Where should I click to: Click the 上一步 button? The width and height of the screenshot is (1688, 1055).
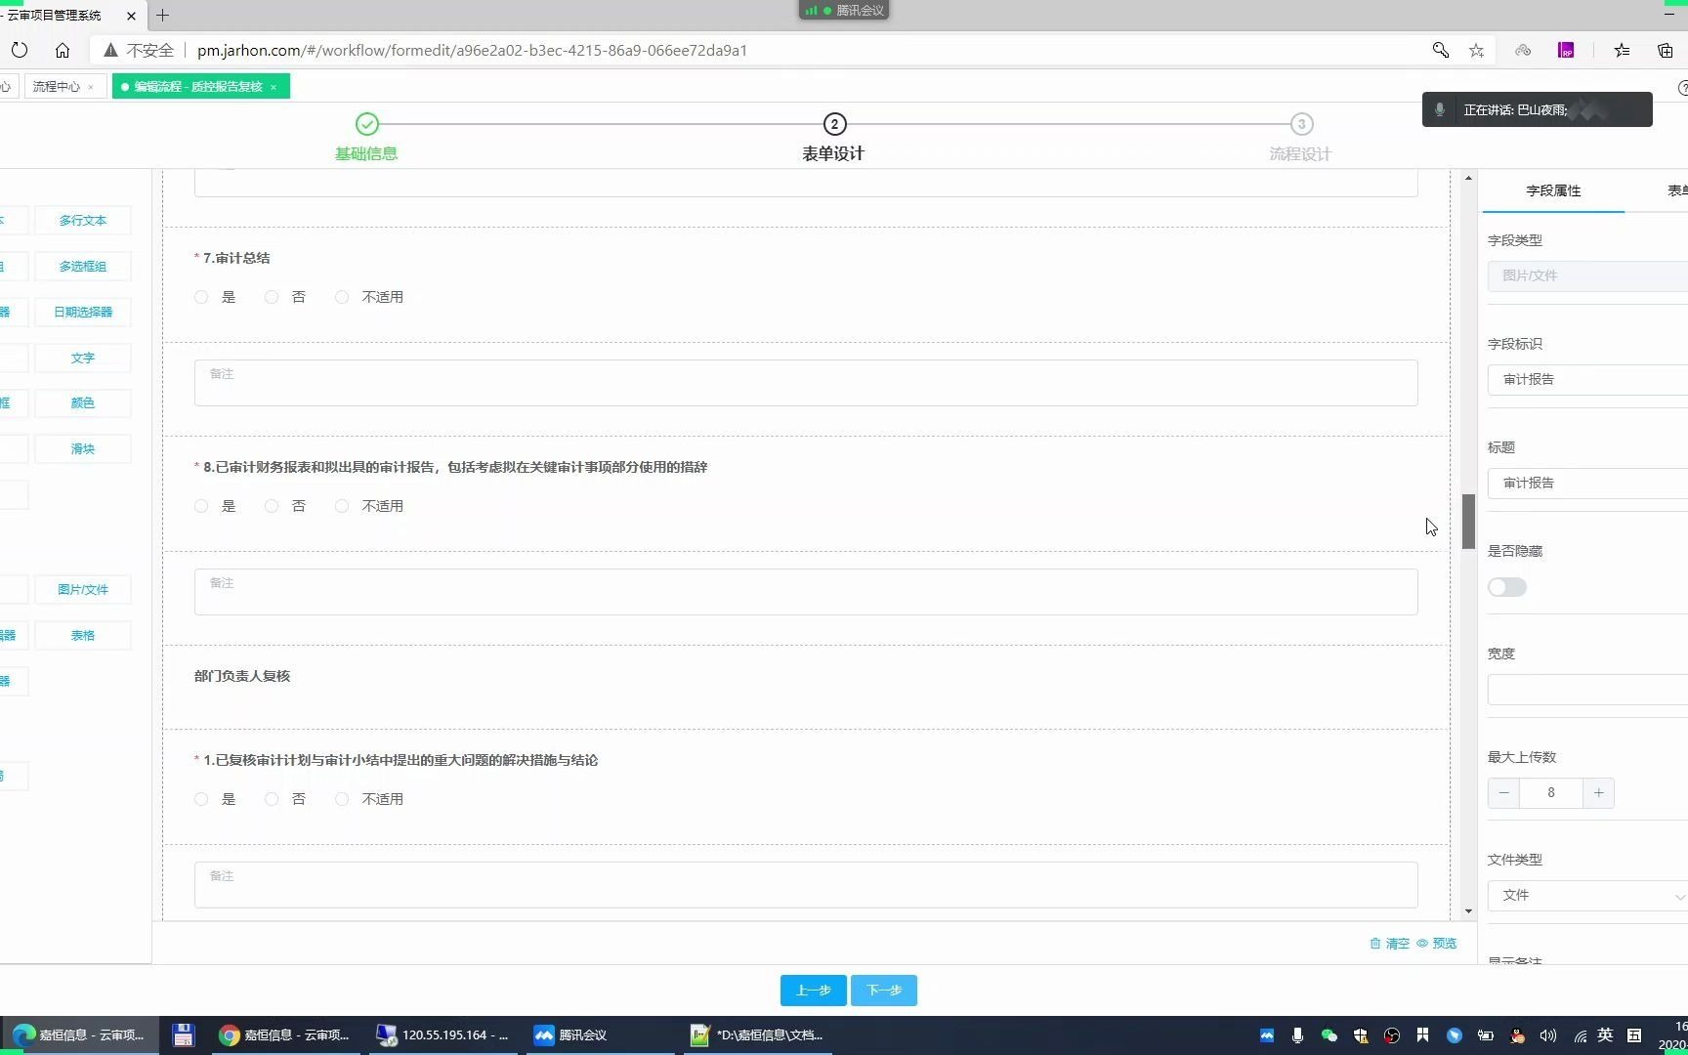(814, 991)
